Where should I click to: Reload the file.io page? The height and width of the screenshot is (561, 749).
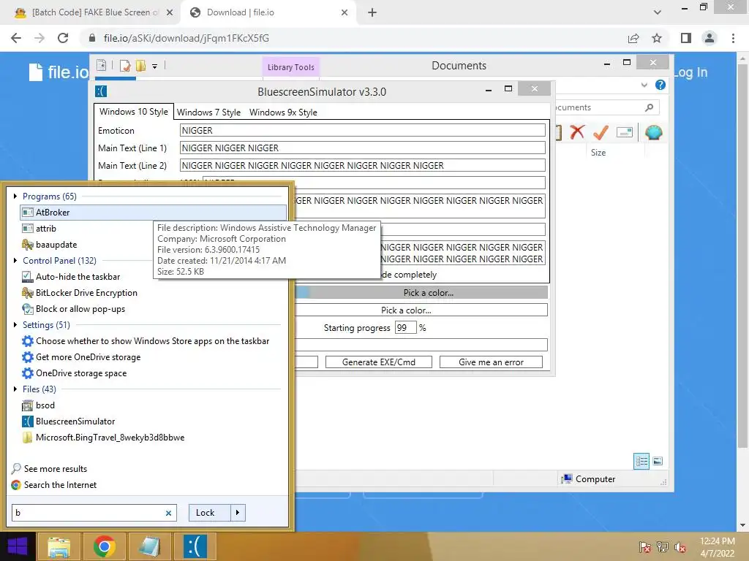tap(63, 38)
